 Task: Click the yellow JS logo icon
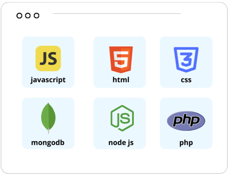point(48,58)
